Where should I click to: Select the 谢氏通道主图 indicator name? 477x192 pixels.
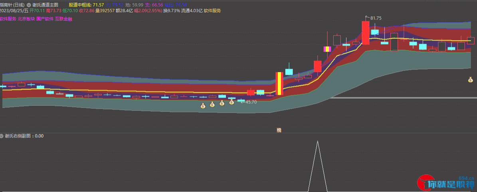click(45, 5)
